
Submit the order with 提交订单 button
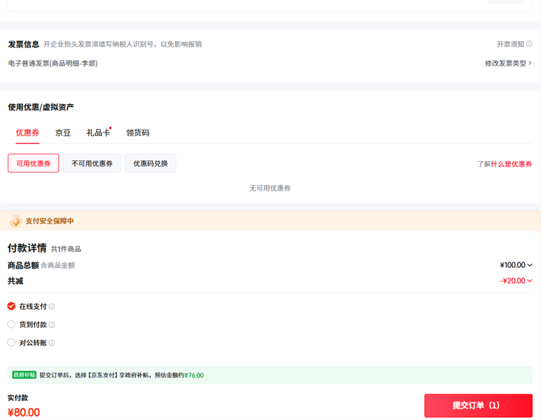(x=478, y=406)
